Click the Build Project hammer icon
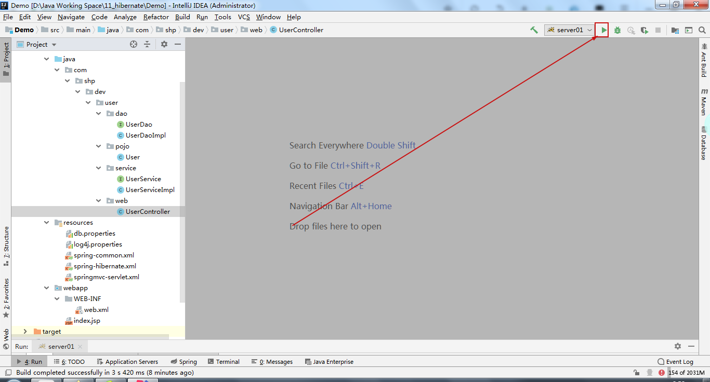The width and height of the screenshot is (710, 382). 534,30
